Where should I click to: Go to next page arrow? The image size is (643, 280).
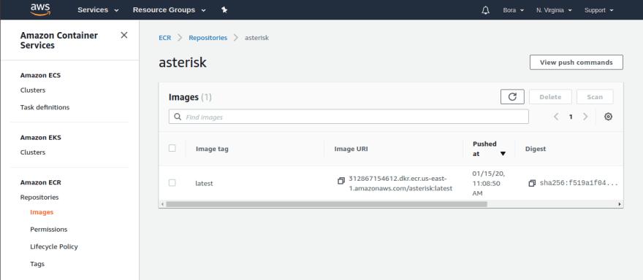[x=585, y=117]
